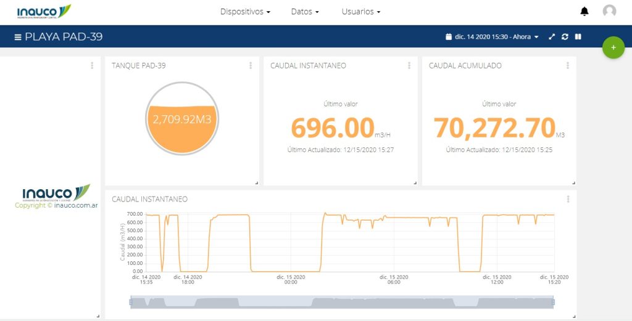The width and height of the screenshot is (632, 321).
Task: Open the Usuarios menu
Action: (x=361, y=12)
